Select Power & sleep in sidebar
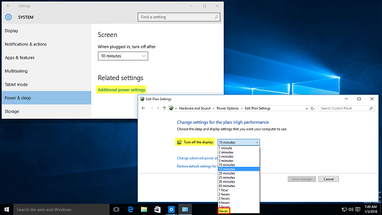Image resolution: width=382 pixels, height=215 pixels. 46,98
